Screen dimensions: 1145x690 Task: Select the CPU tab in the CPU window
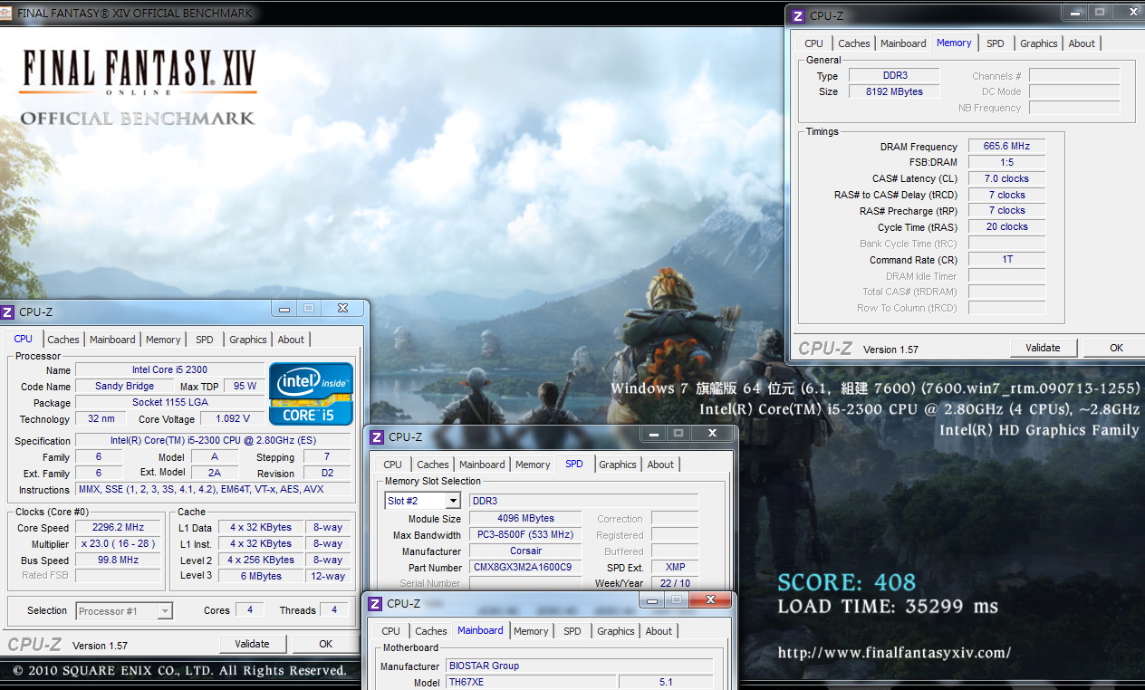coord(24,339)
